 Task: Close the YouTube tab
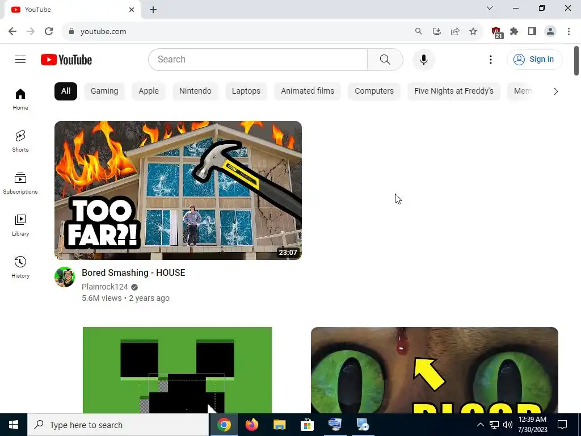click(x=132, y=10)
